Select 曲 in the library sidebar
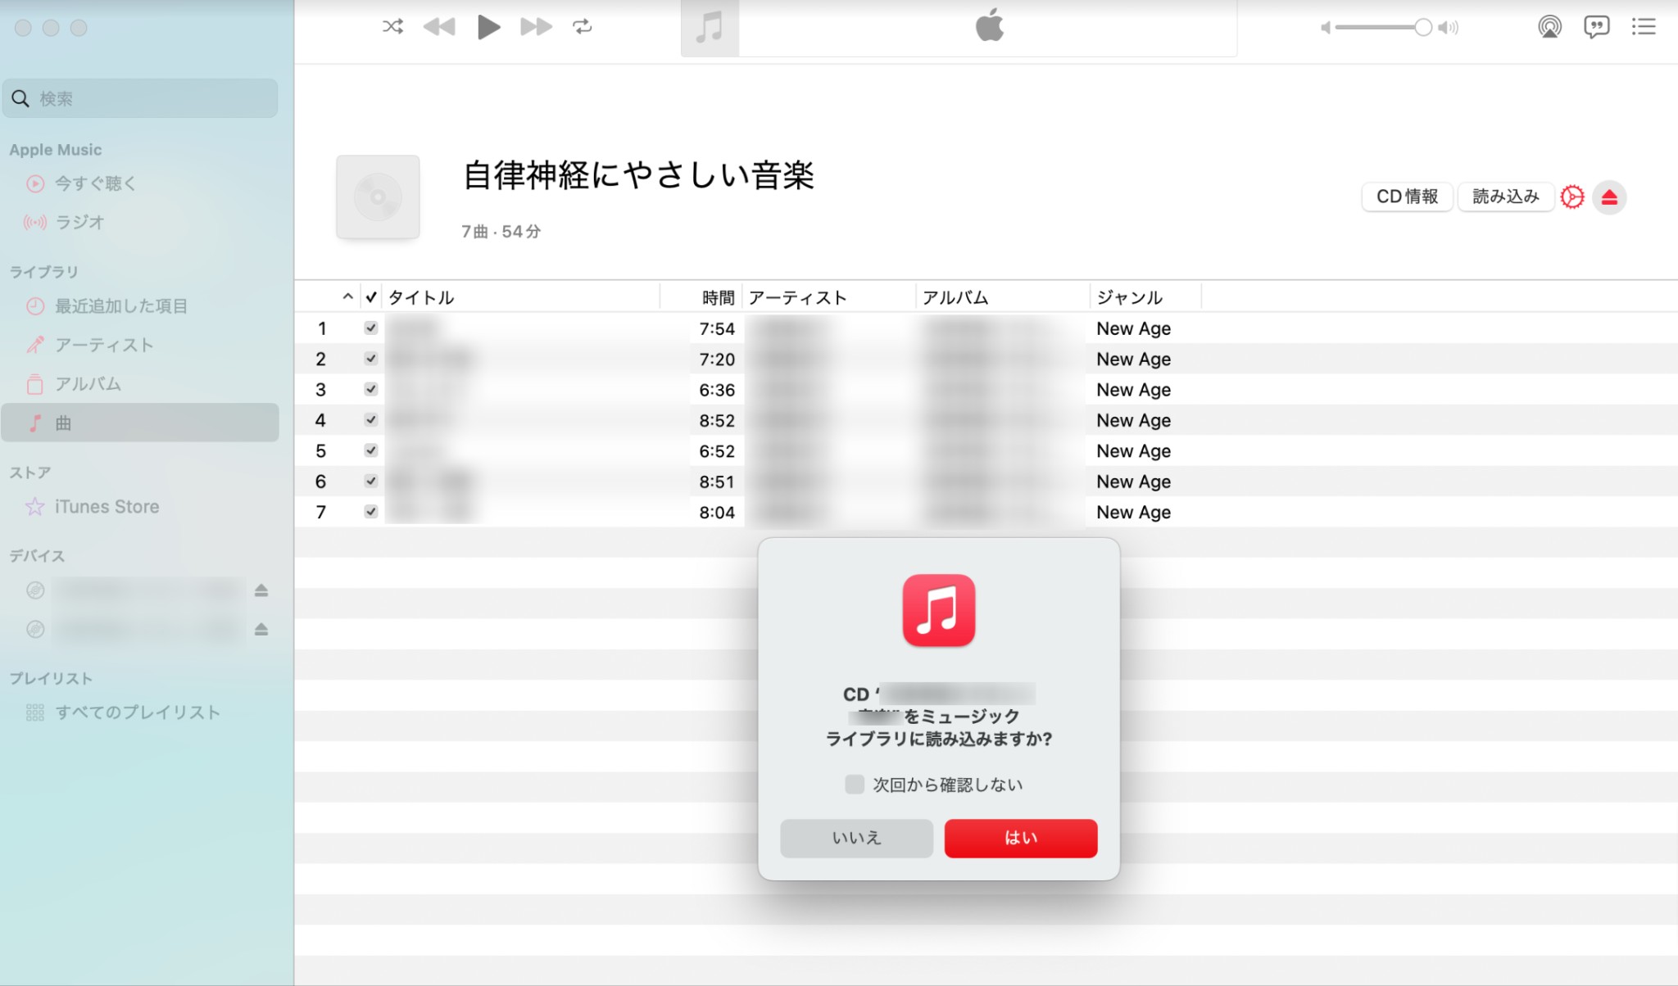 [140, 423]
